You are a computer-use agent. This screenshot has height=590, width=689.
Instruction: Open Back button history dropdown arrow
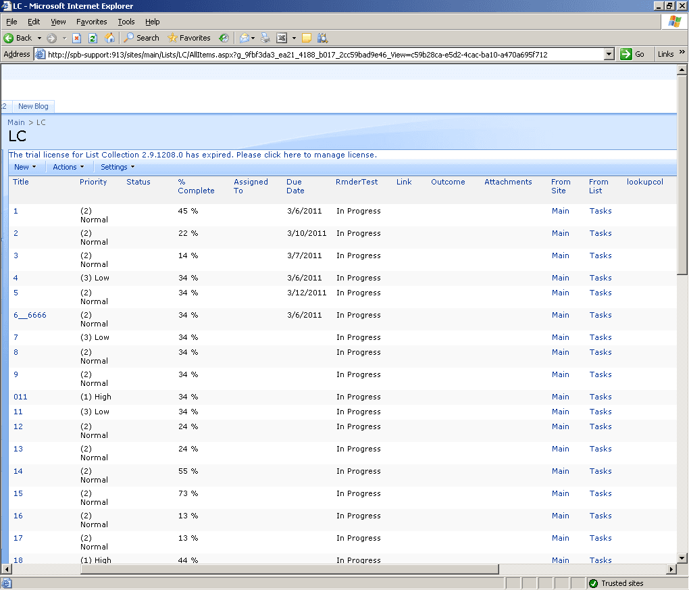click(39, 39)
